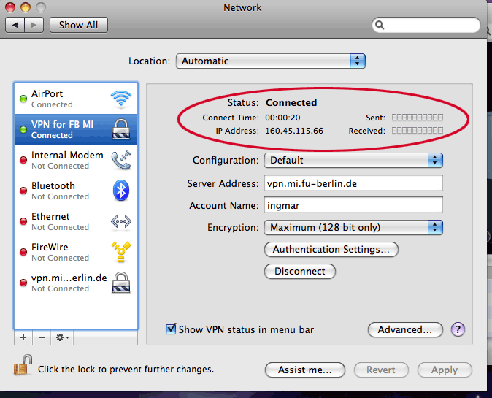
Task: Click the Server Address text field
Action: (x=353, y=183)
